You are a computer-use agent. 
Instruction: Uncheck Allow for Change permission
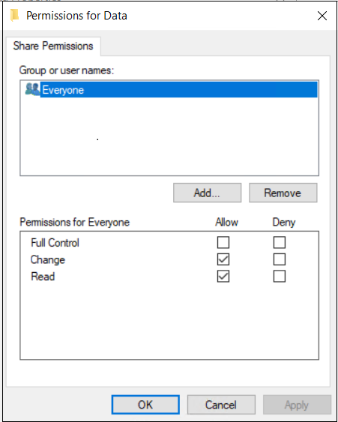[x=223, y=259]
